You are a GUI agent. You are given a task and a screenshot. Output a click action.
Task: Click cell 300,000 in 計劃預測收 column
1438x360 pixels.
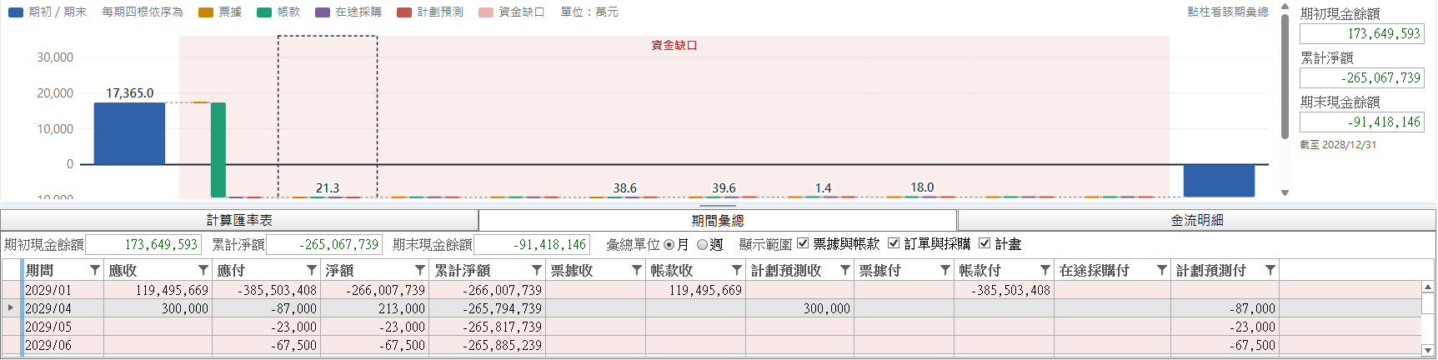click(799, 308)
